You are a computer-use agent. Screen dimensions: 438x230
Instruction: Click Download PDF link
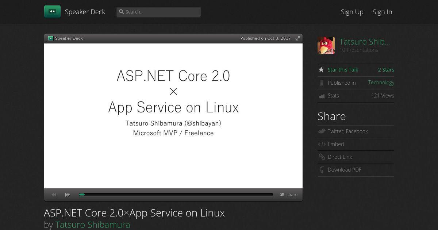coord(345,170)
